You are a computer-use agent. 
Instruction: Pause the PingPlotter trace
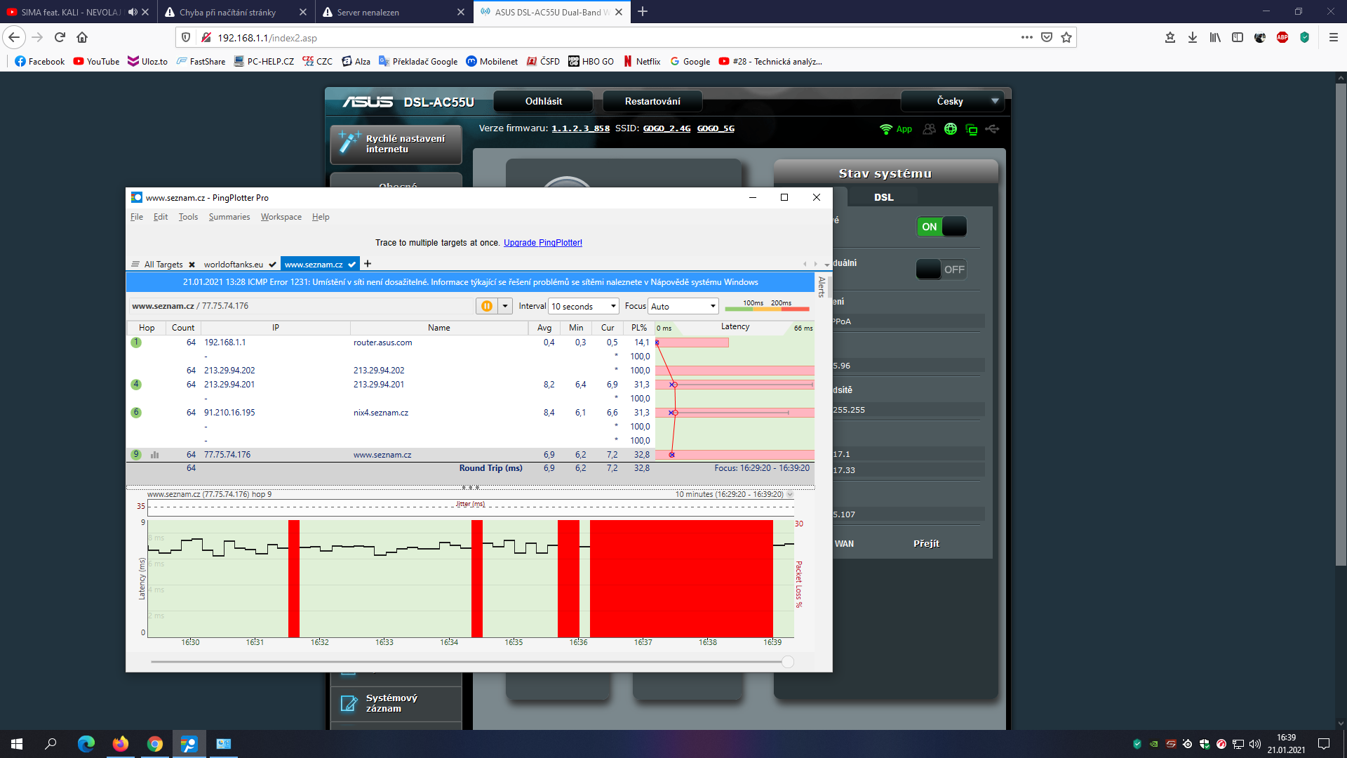click(x=486, y=306)
